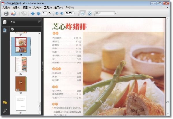Screen dimensions: 173x119
Task: Minimize the Adobe Reader window
Action: (153, 3)
